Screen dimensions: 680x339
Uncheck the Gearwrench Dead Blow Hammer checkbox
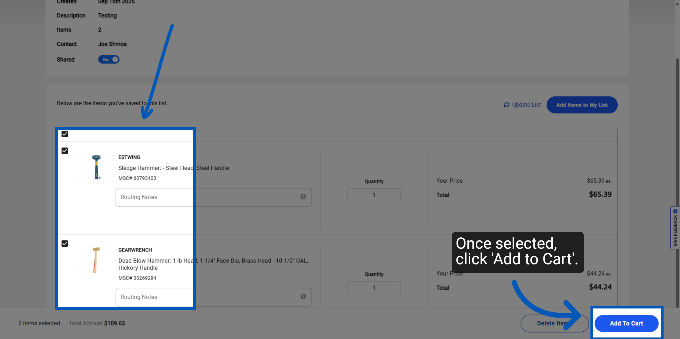[65, 244]
